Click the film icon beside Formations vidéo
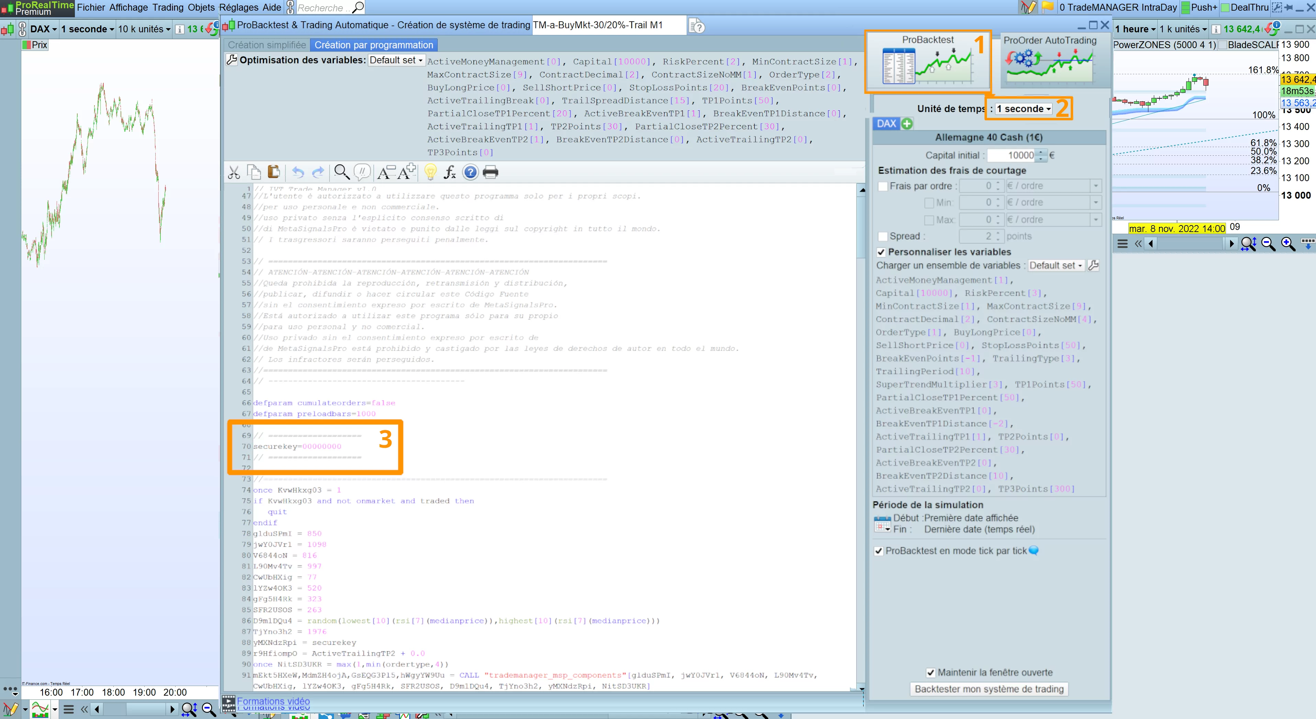The height and width of the screenshot is (719, 1316). [x=228, y=703]
